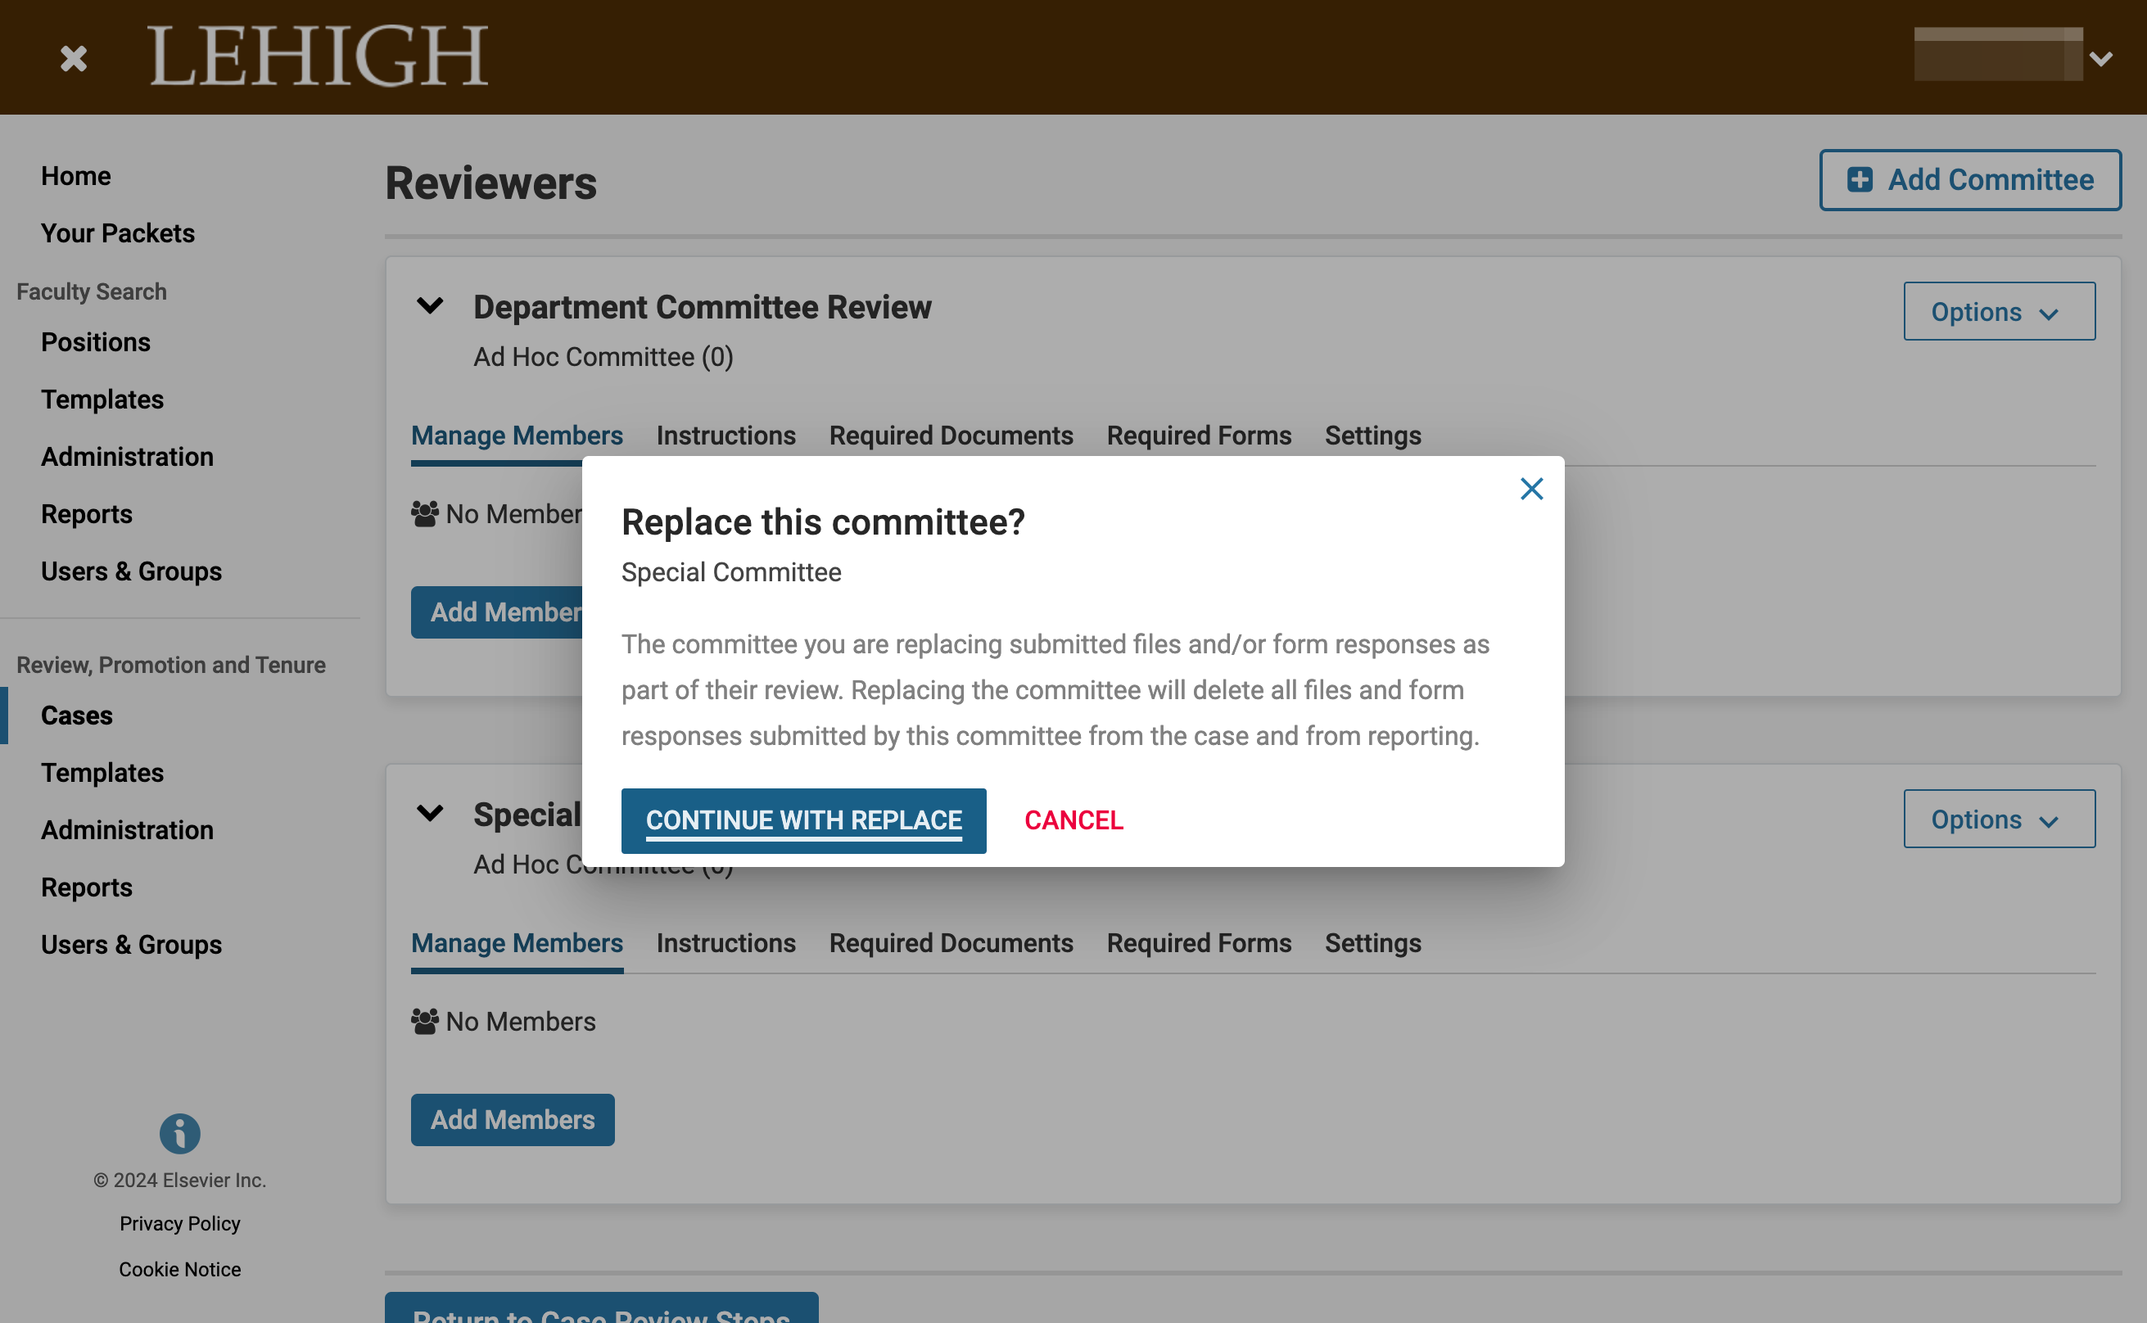2147x1323 pixels.
Task: Open Required Forms tab in Department Committee Review
Action: (1199, 436)
